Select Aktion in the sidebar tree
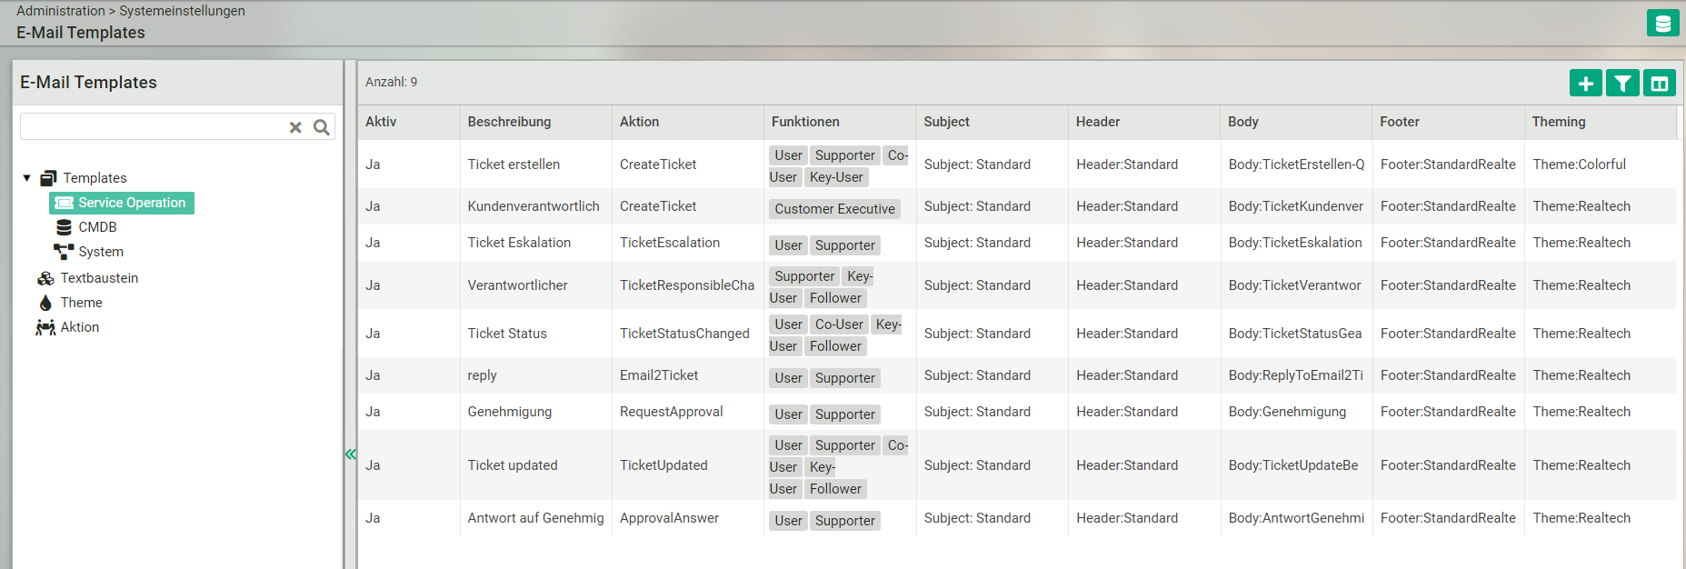The image size is (1686, 569). click(x=80, y=327)
